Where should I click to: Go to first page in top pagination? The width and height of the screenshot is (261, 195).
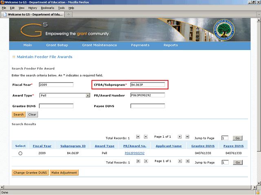tap(138, 136)
